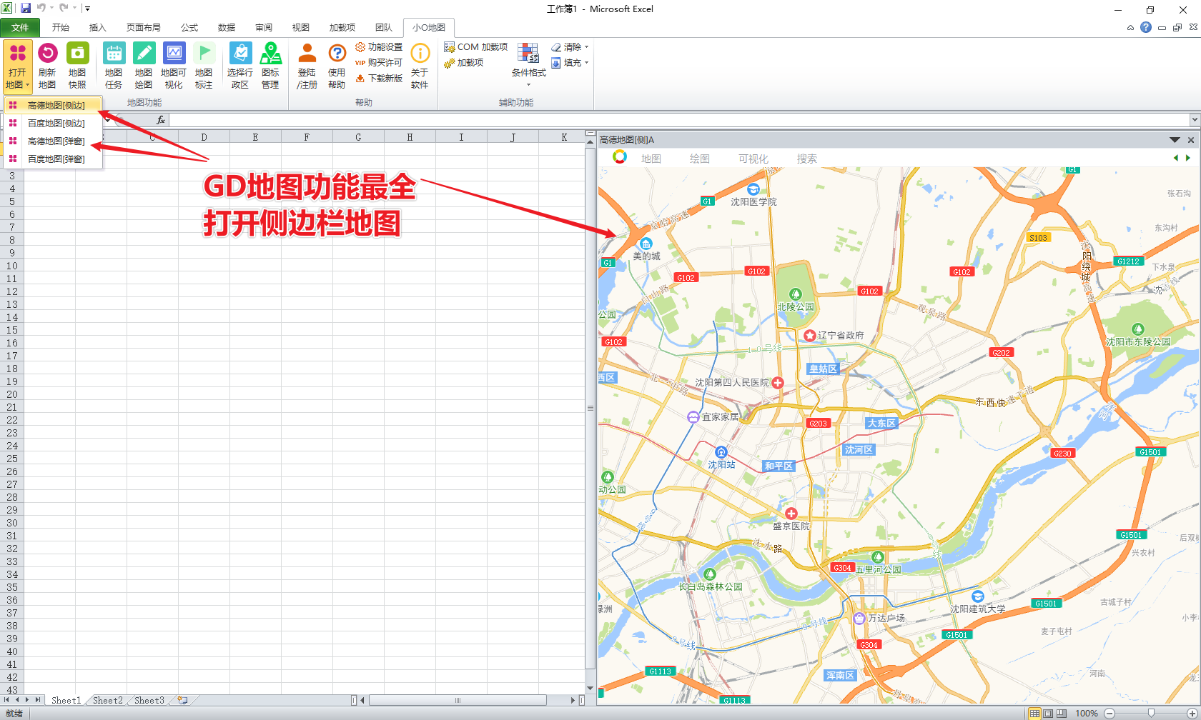This screenshot has width=1201, height=720.
Task: Choose 百度地图[侧边] menu entry
Action: click(x=53, y=123)
